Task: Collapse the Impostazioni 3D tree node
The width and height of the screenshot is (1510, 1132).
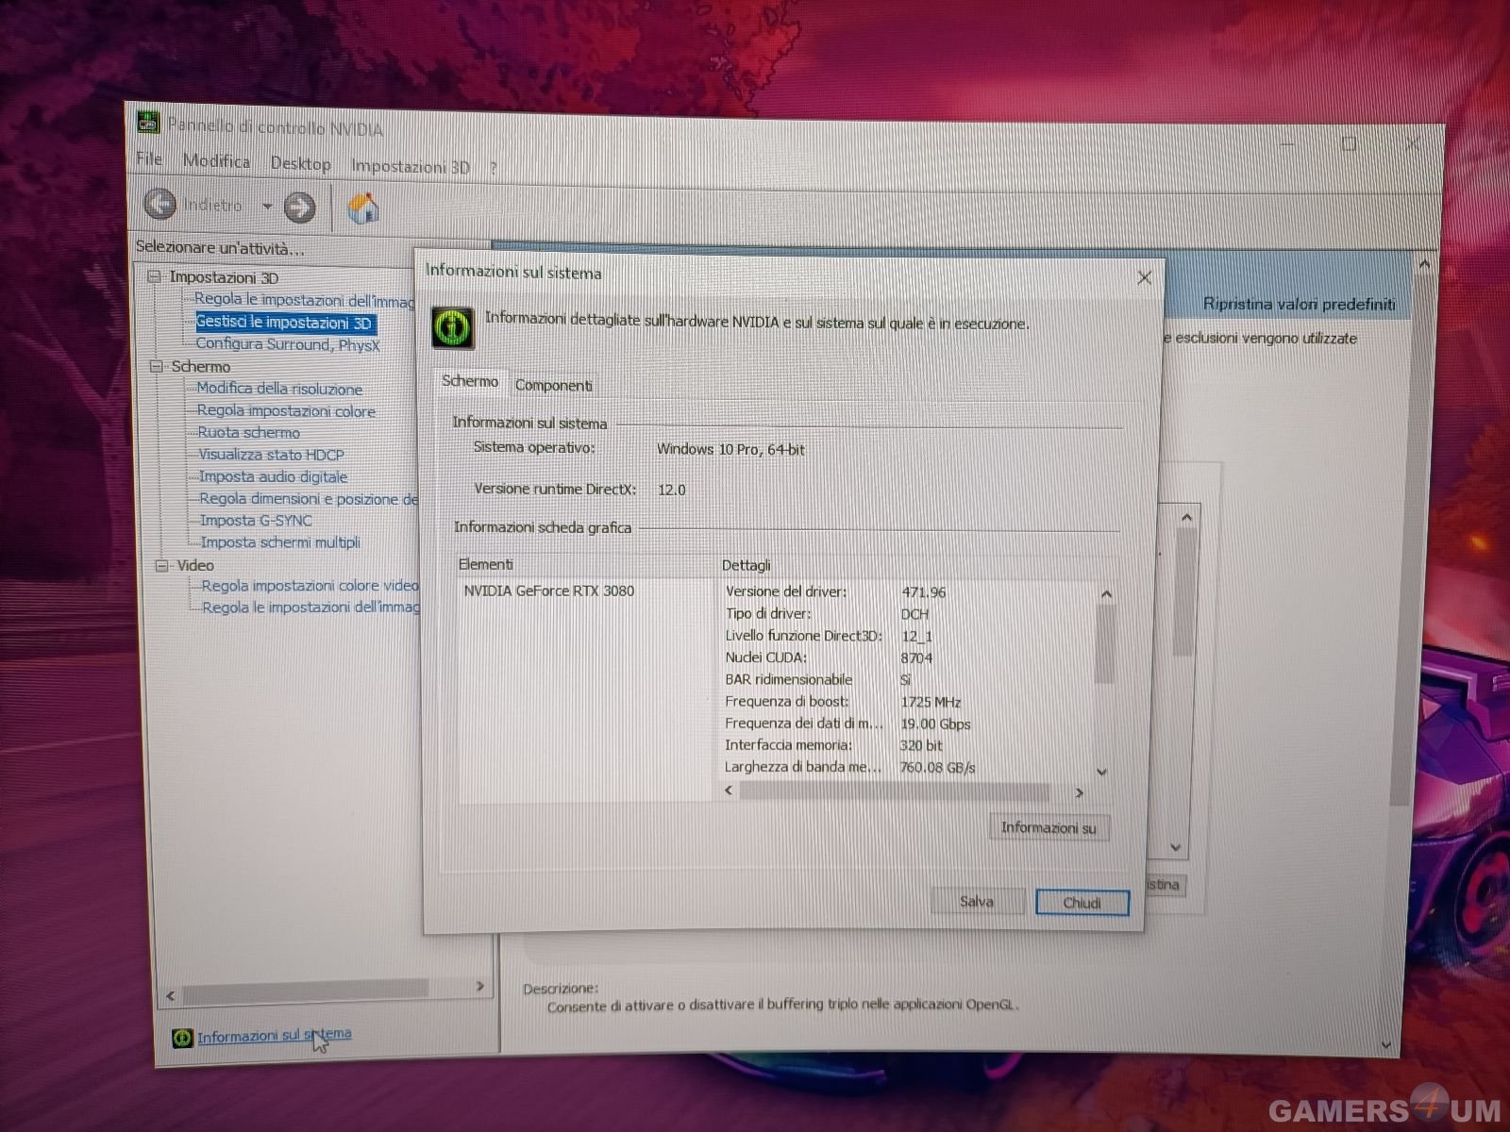Action: tap(155, 276)
